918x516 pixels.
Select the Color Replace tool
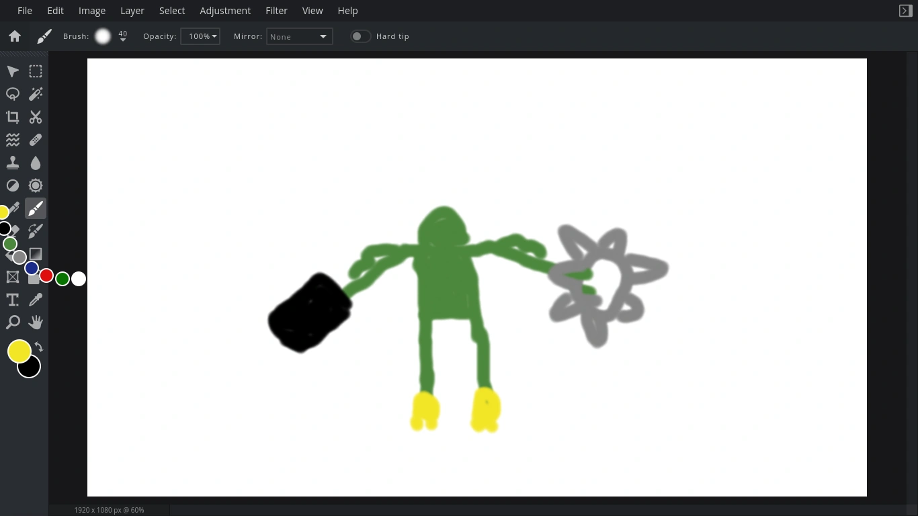tap(36, 231)
